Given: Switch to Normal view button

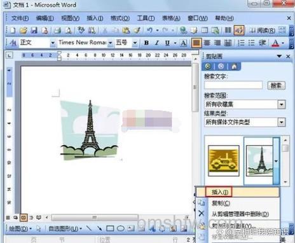Looking at the screenshot, I should click(x=8, y=218).
